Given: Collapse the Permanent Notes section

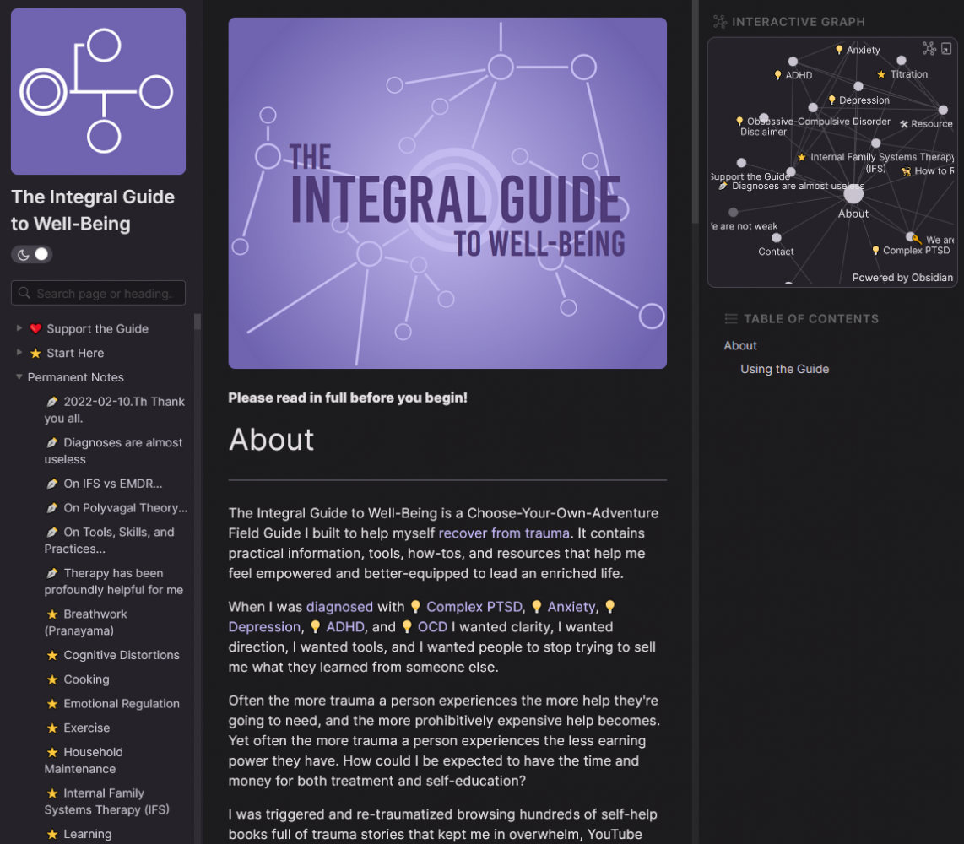Looking at the screenshot, I should [x=19, y=377].
